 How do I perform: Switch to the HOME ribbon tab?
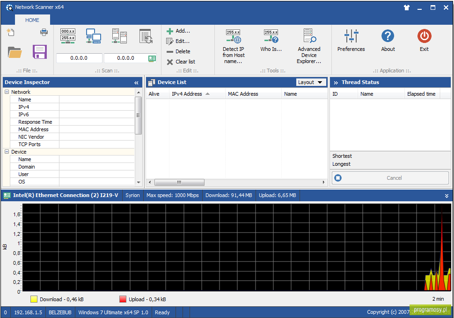click(32, 20)
